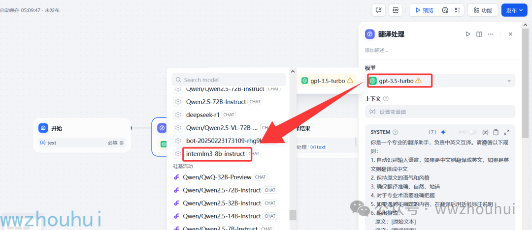
Task: Click the warning triangle in the panel model field
Action: click(418, 81)
